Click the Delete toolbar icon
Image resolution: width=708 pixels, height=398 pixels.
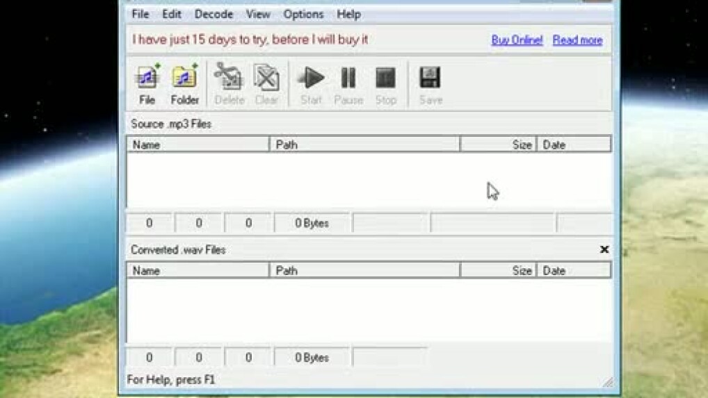(x=229, y=78)
